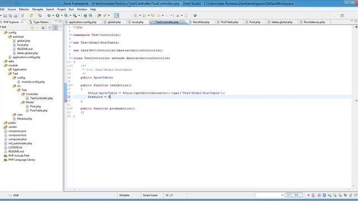This screenshot has width=358, height=201.
Task: Maximize the editor area
Action: coord(356,21)
